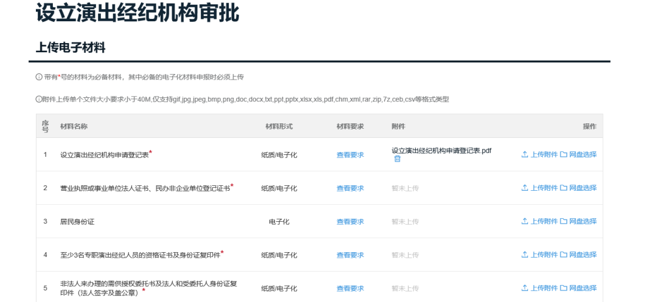Image resolution: width=657 pixels, height=302 pixels.
Task: Delete the uploaded 设立演出经纪机构申请登记表.pdf attachment
Action: pyautogui.click(x=397, y=159)
